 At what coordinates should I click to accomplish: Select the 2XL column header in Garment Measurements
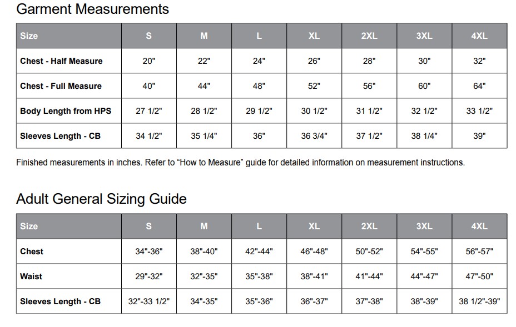pyautogui.click(x=369, y=36)
